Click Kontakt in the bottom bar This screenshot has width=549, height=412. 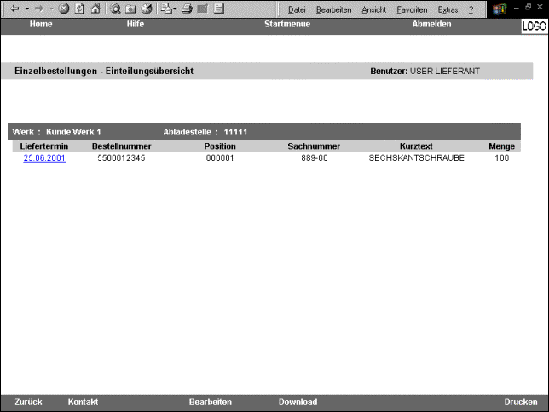point(83,402)
